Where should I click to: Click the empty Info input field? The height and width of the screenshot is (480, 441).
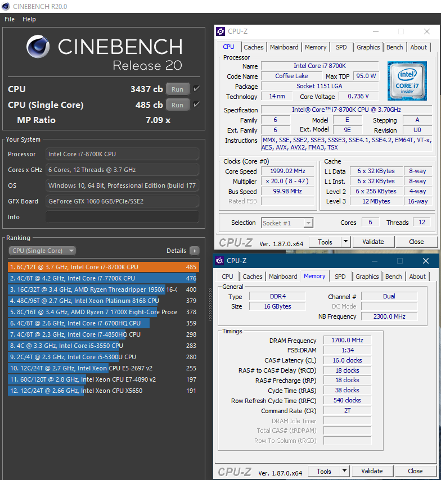click(x=122, y=217)
